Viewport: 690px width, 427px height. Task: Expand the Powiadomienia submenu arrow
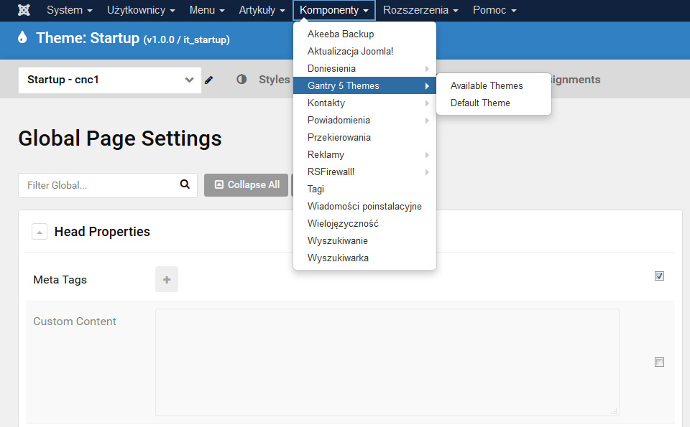point(427,121)
